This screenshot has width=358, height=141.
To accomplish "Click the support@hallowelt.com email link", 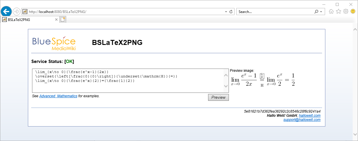I will (x=302, y=120).
